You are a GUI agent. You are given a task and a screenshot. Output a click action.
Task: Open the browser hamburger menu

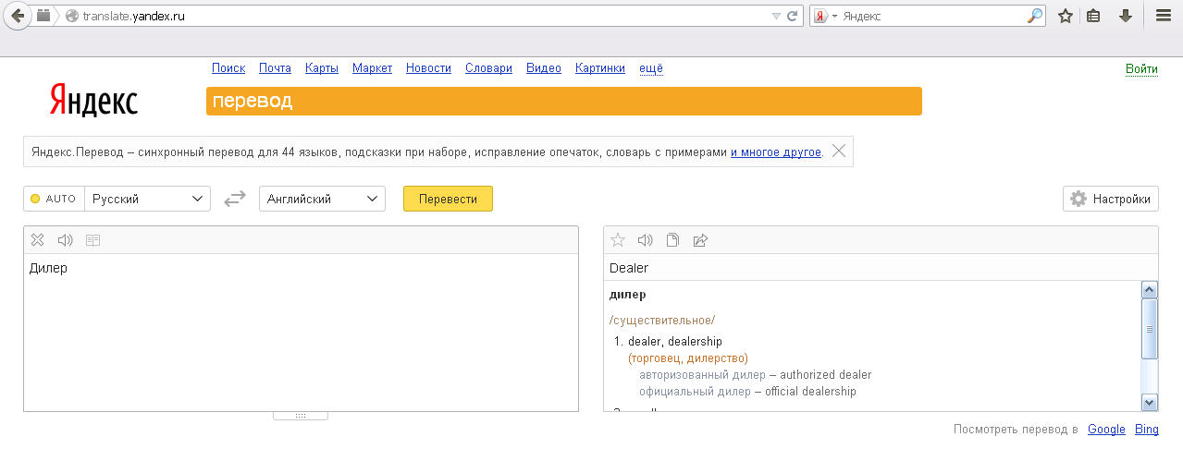click(x=1164, y=16)
